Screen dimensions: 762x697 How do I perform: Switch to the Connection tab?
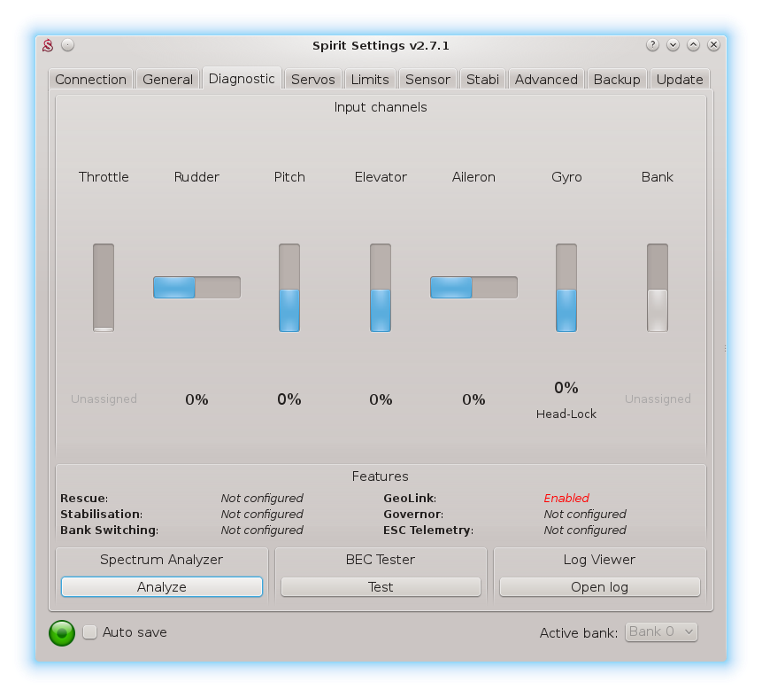[x=90, y=80]
